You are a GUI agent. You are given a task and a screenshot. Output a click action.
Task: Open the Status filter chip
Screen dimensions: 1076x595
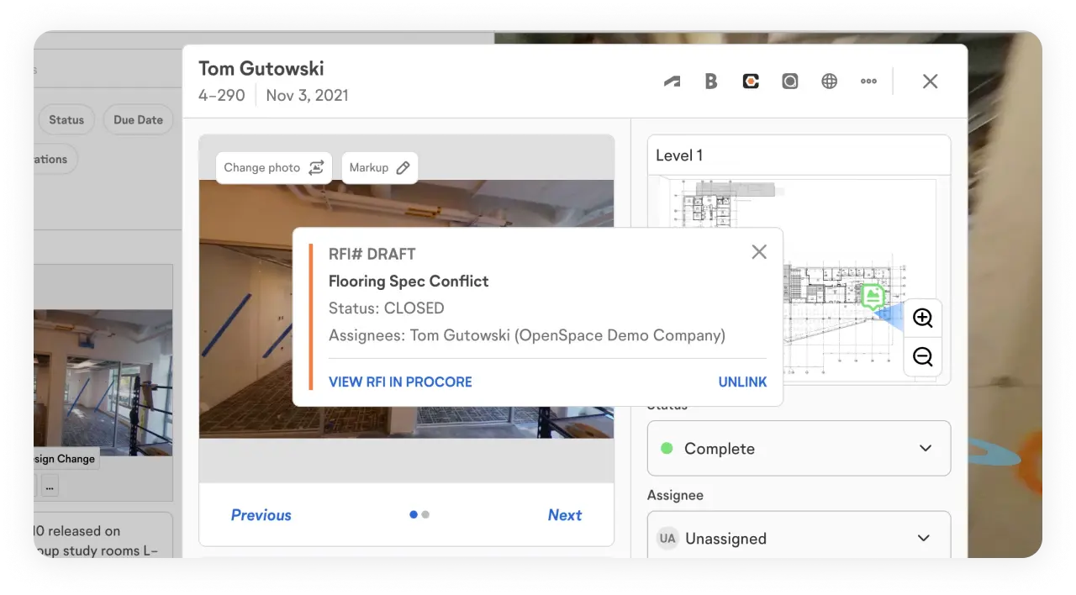coord(66,120)
